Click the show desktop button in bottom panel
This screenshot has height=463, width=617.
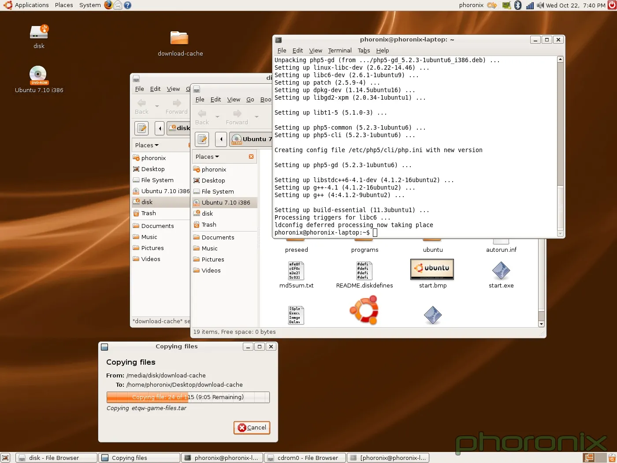tap(5, 458)
